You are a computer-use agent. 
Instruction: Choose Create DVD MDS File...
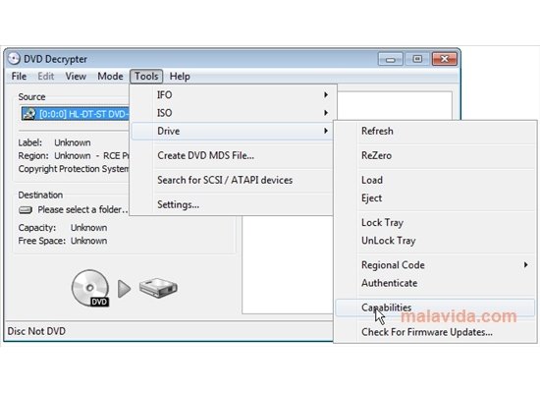(232, 155)
